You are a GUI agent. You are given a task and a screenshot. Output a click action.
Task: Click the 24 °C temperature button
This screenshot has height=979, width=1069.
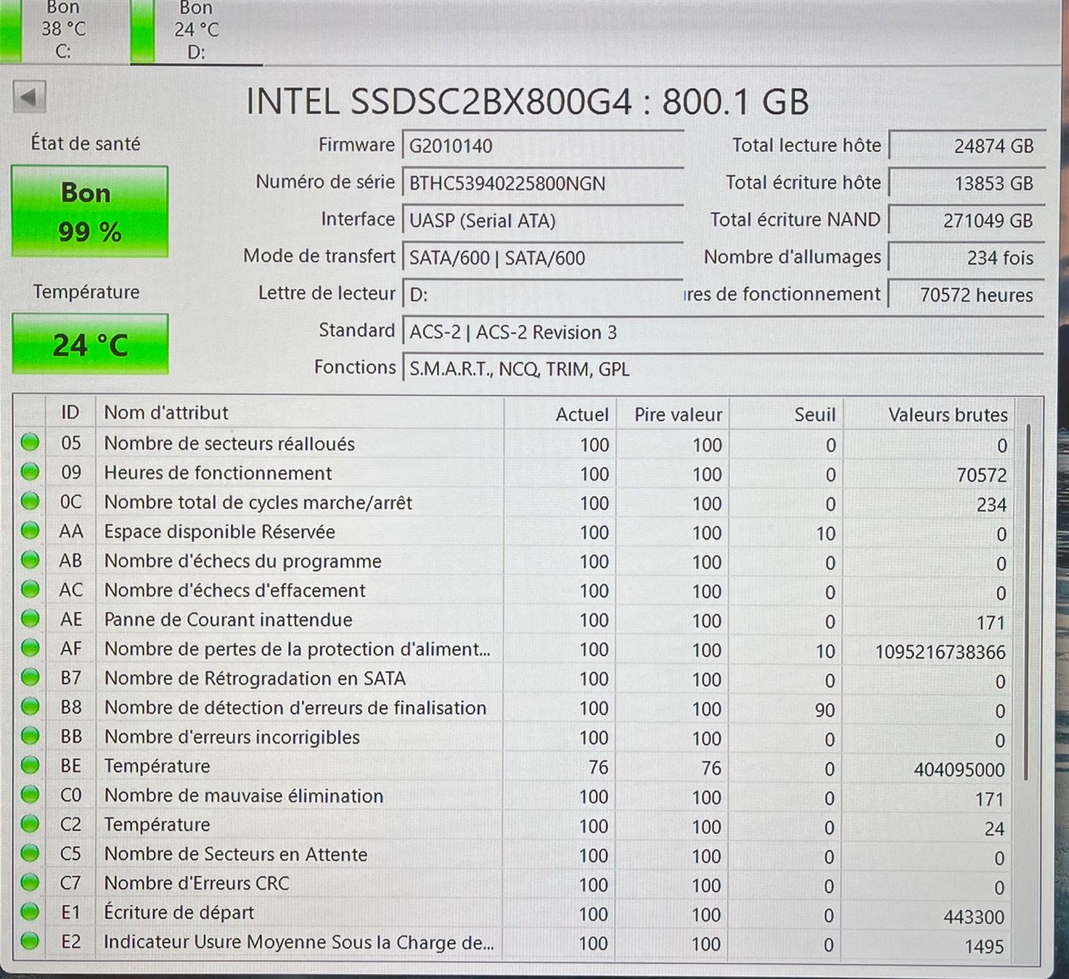point(90,344)
